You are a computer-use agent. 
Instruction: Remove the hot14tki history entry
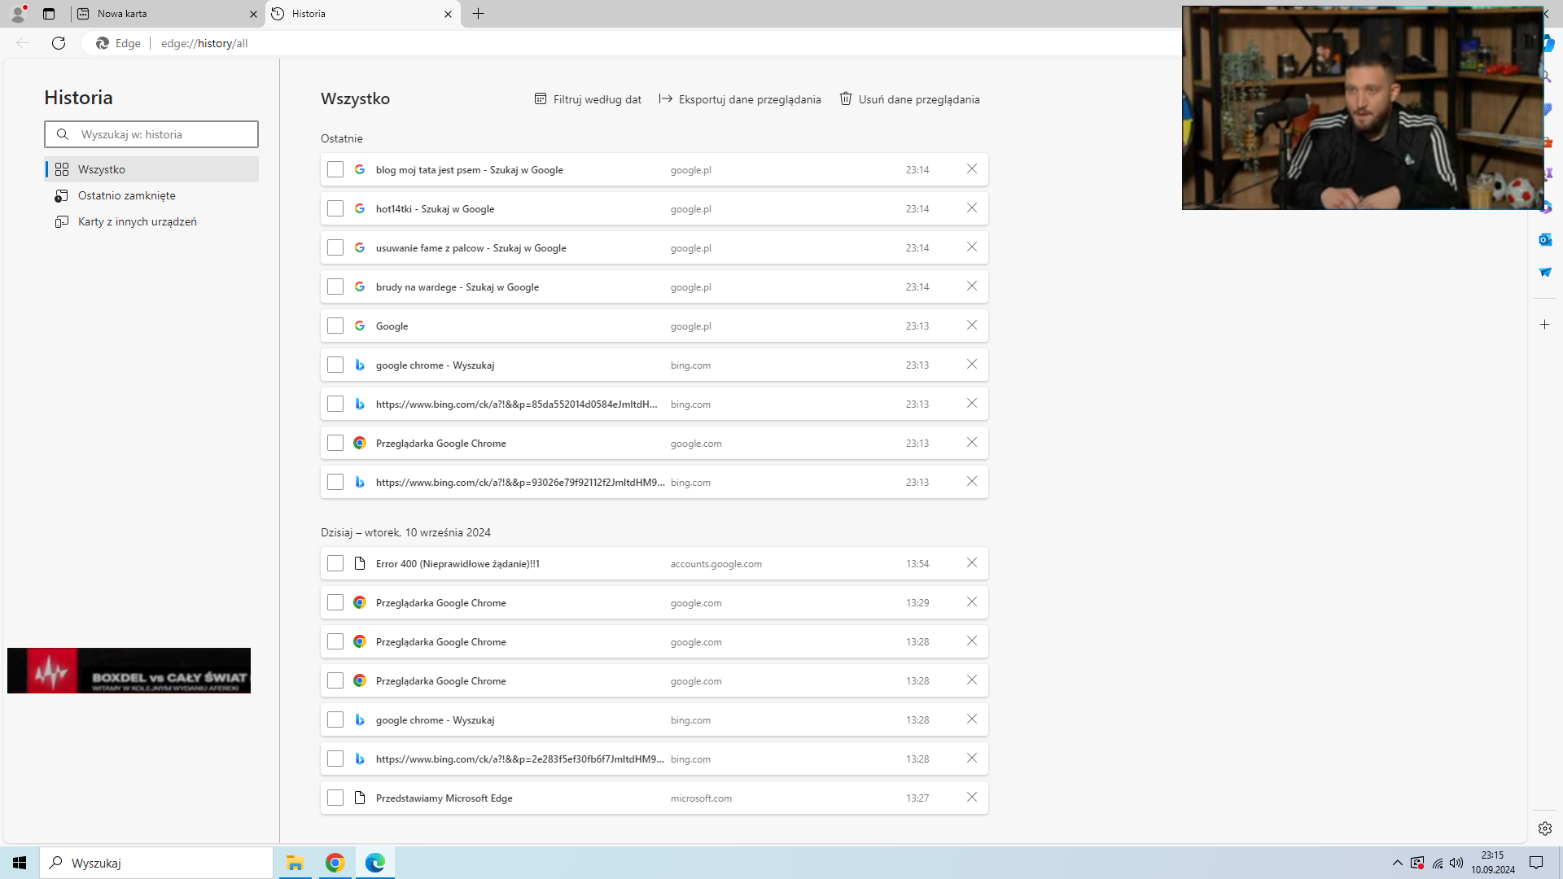(x=971, y=208)
